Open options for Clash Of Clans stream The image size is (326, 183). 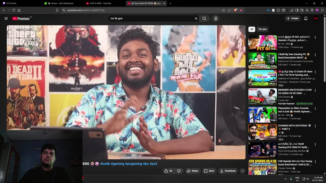(315, 72)
